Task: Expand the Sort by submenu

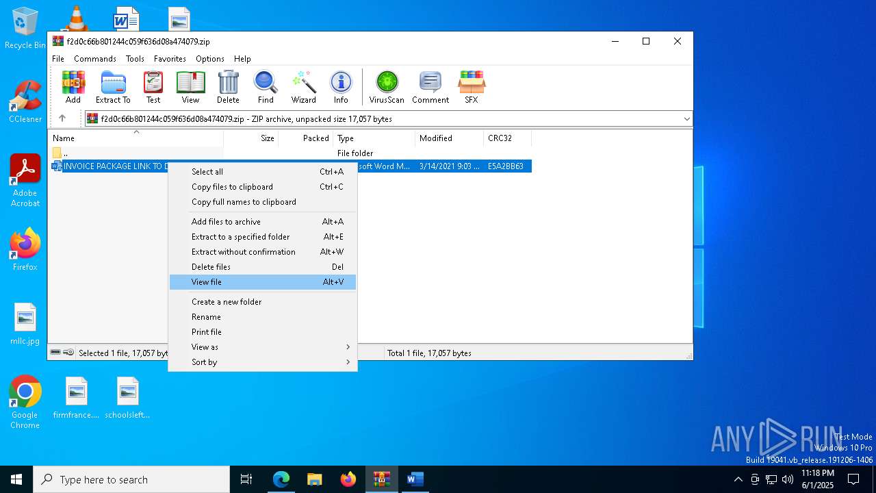Action: 263,362
